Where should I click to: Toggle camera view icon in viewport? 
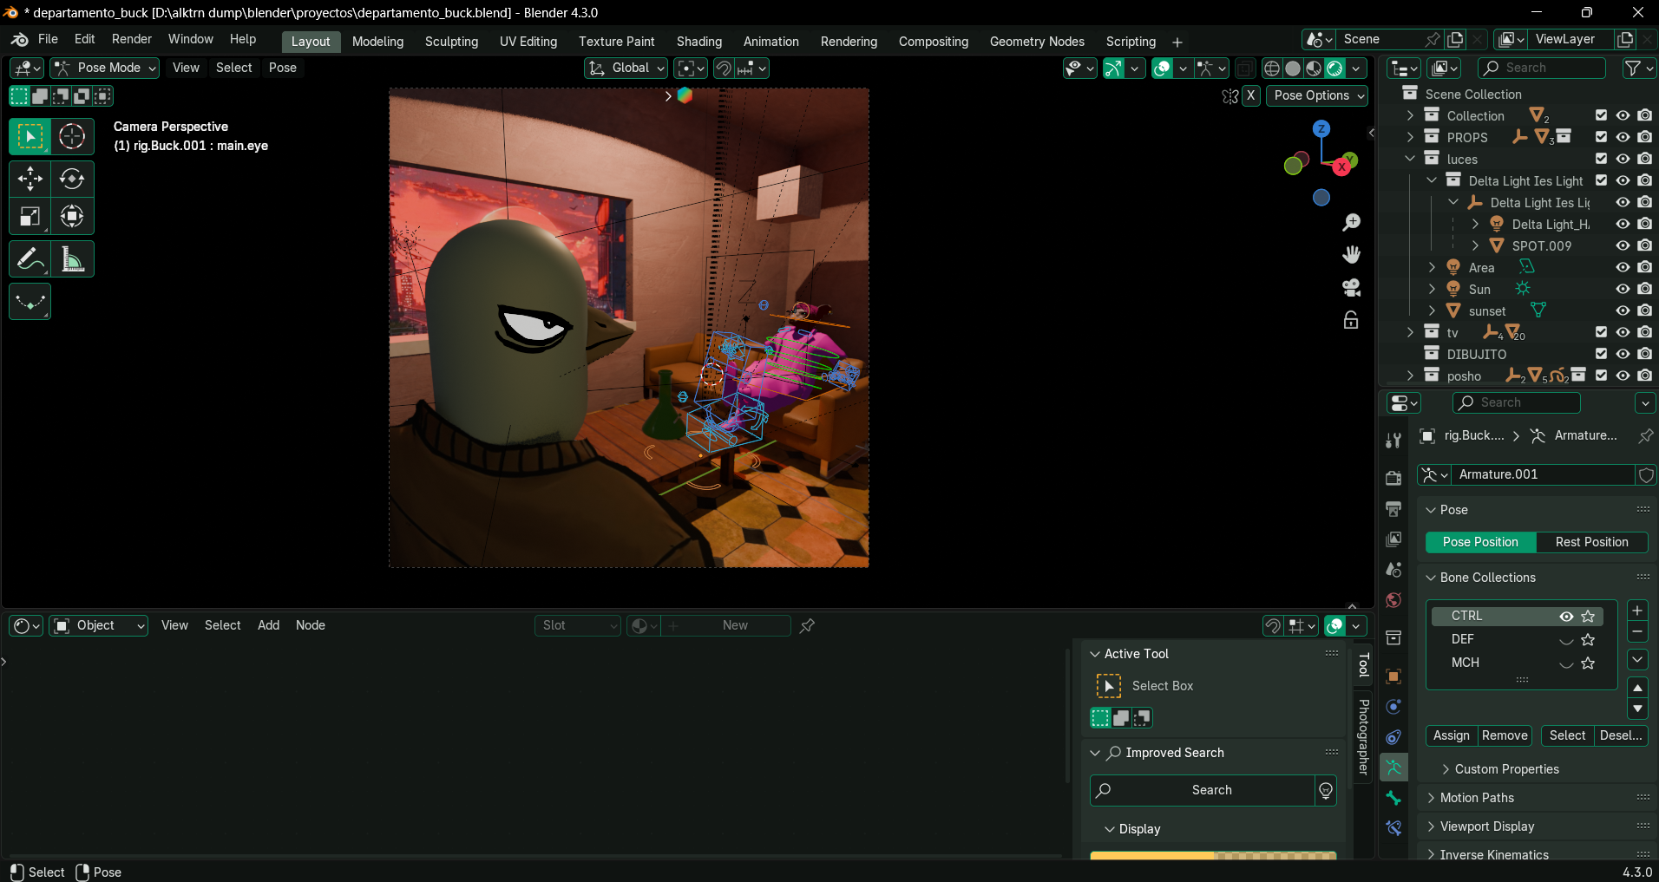pyautogui.click(x=1351, y=287)
